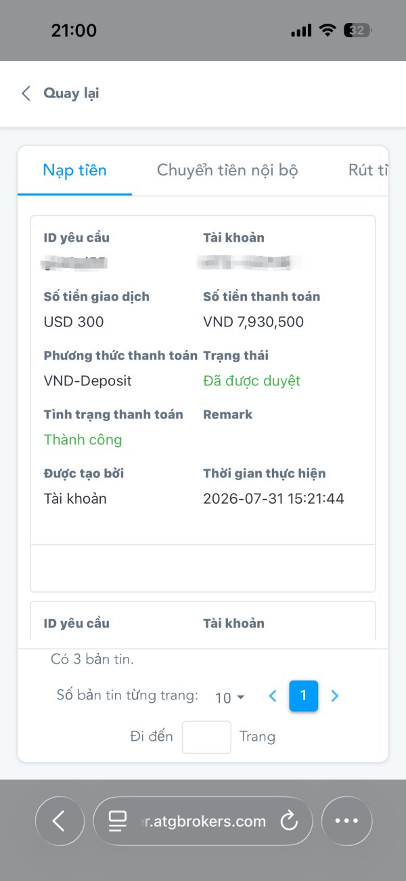
Task: Tap the page settings icon in address bar
Action: pos(118,821)
